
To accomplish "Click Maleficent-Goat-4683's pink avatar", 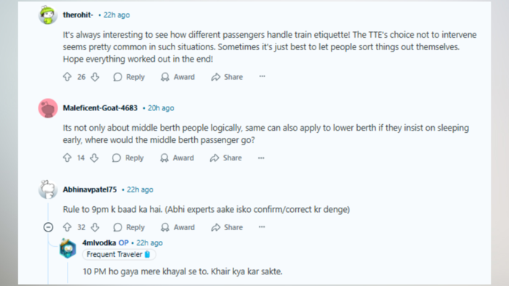I will [48, 108].
